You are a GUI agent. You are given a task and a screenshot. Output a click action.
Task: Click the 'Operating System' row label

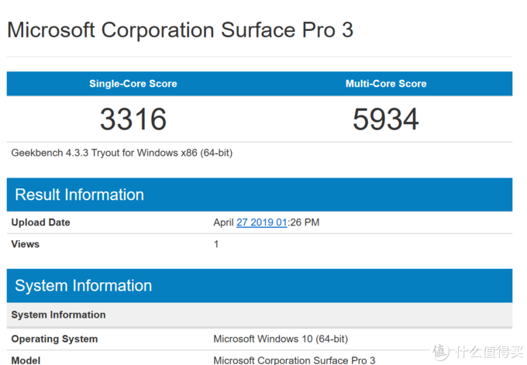54,339
